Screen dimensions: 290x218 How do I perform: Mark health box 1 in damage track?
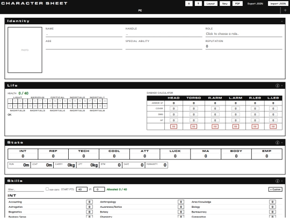[10, 101]
